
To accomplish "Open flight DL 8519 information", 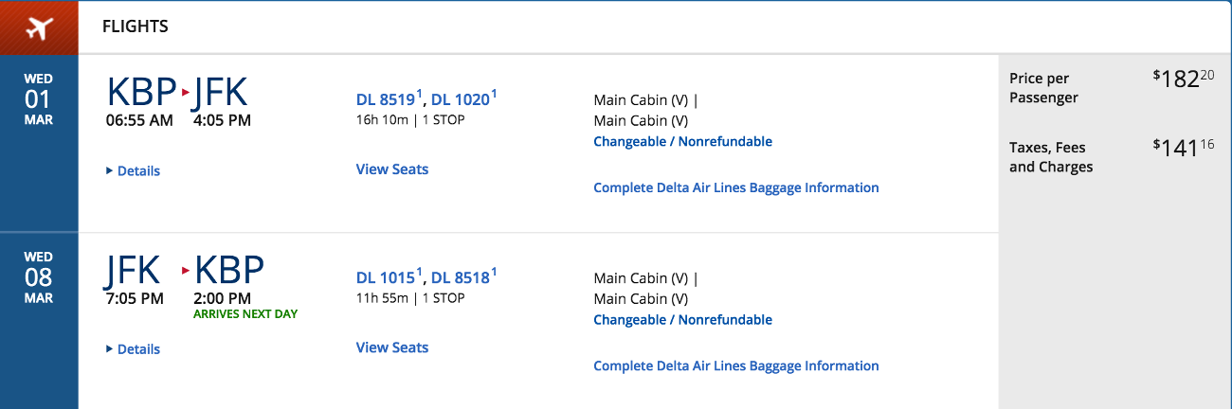I will pos(389,99).
